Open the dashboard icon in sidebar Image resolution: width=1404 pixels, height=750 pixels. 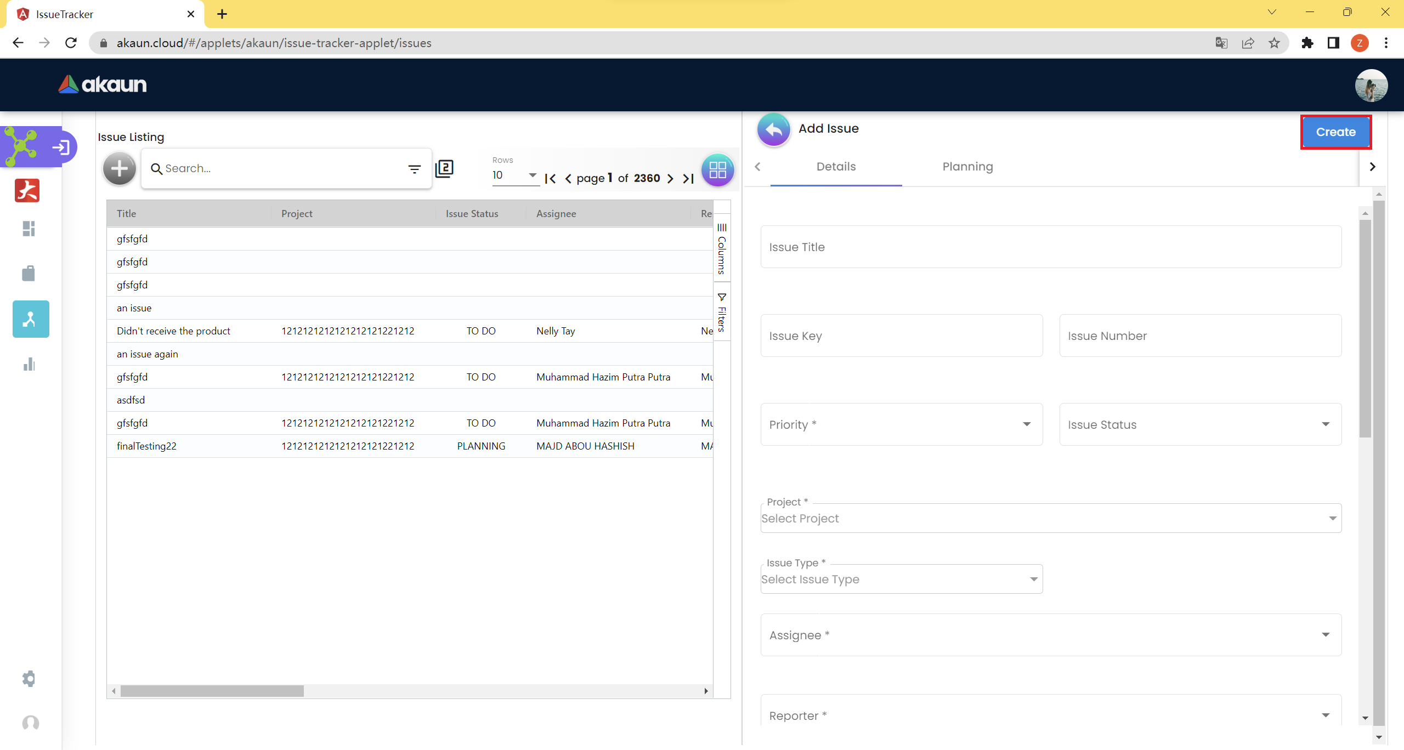[29, 229]
